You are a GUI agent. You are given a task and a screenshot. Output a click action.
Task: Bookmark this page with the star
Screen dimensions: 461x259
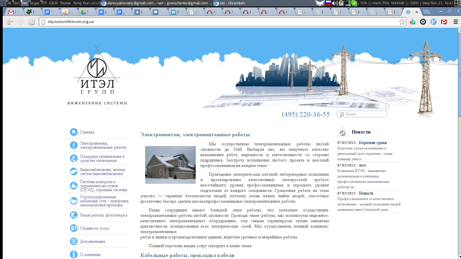coord(402,22)
